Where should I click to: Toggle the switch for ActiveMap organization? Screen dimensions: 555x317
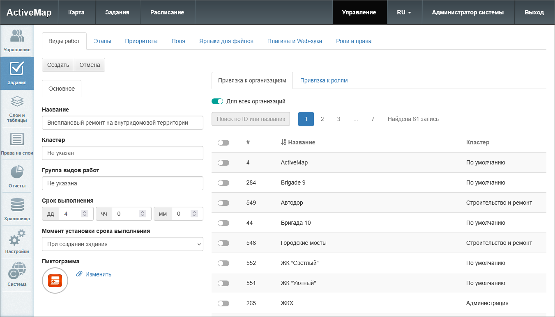tap(223, 163)
